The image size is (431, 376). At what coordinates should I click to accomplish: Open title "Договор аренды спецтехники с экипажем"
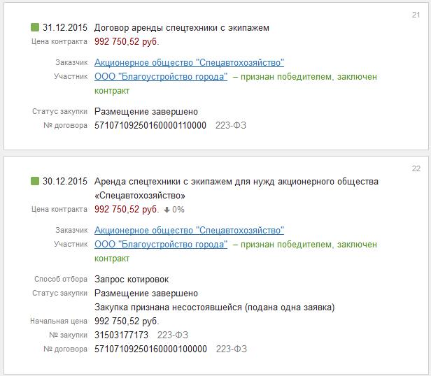point(182,28)
